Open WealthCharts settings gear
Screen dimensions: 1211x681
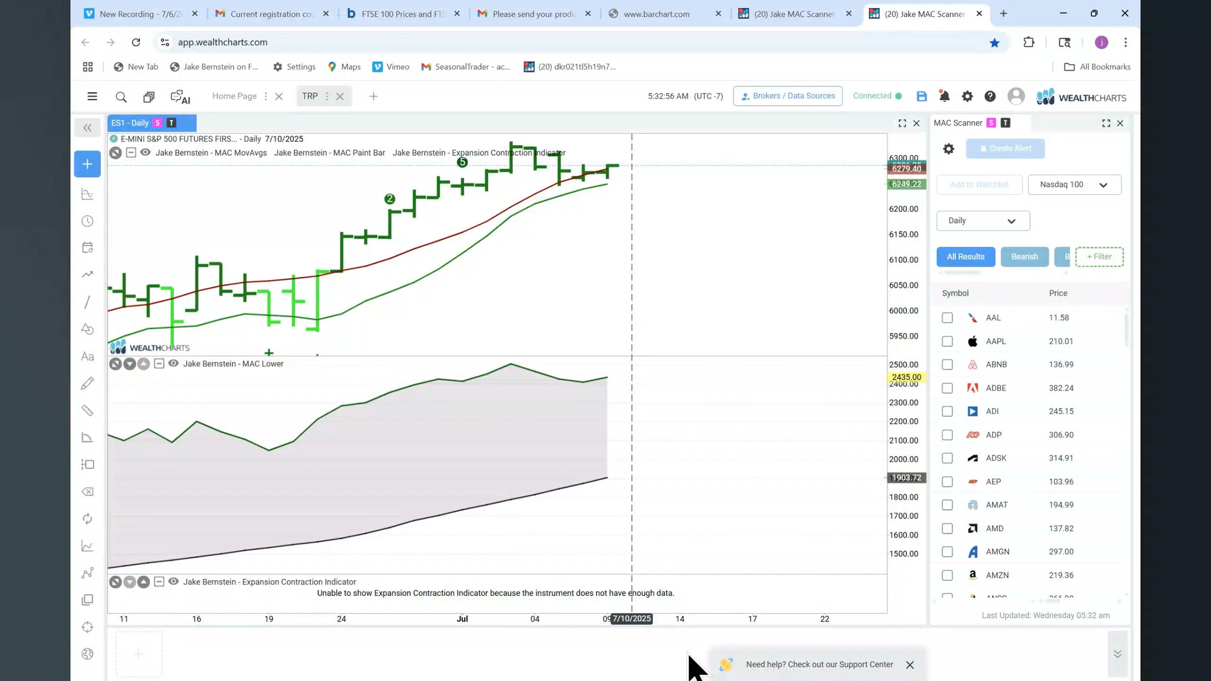point(967,96)
